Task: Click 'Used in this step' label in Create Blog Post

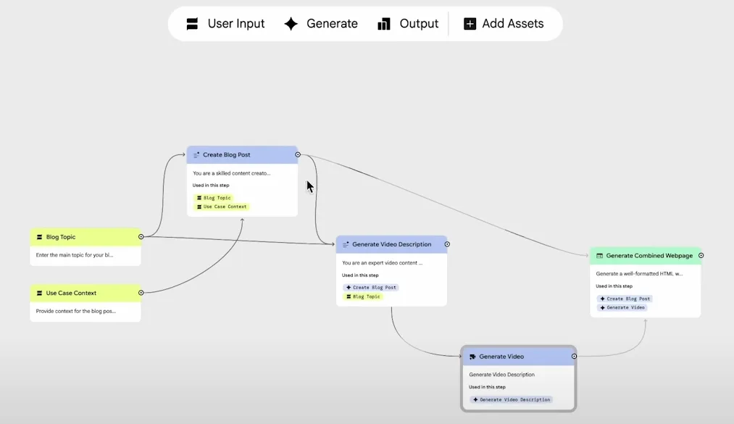Action: [x=211, y=186]
